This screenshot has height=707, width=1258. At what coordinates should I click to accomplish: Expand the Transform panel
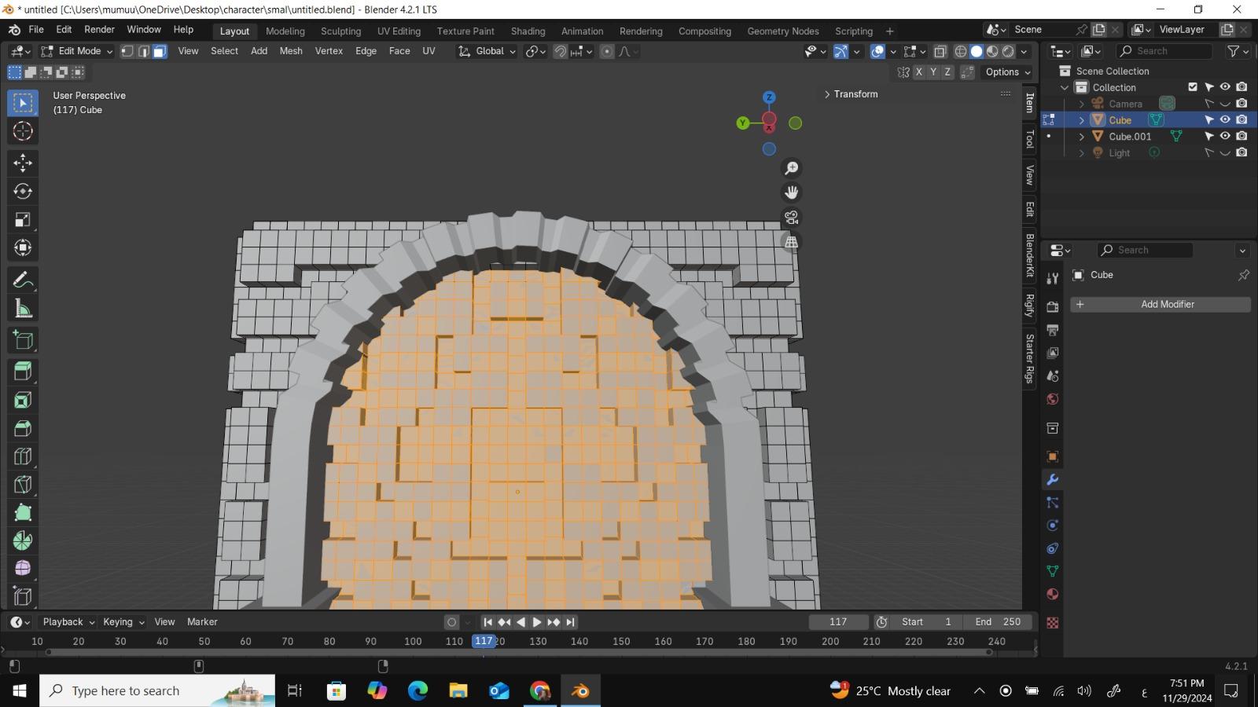coord(851,94)
